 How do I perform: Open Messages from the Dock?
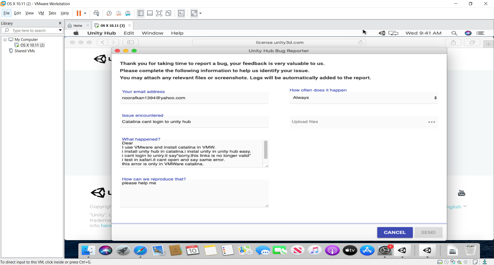[262, 250]
